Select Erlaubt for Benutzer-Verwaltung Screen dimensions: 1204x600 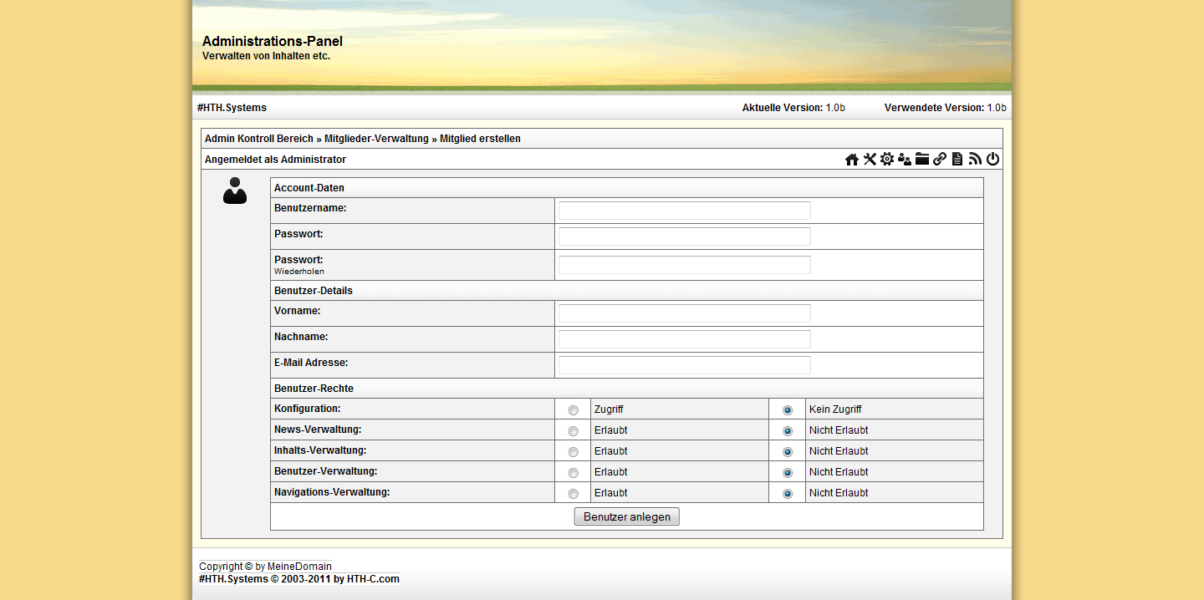tap(574, 473)
